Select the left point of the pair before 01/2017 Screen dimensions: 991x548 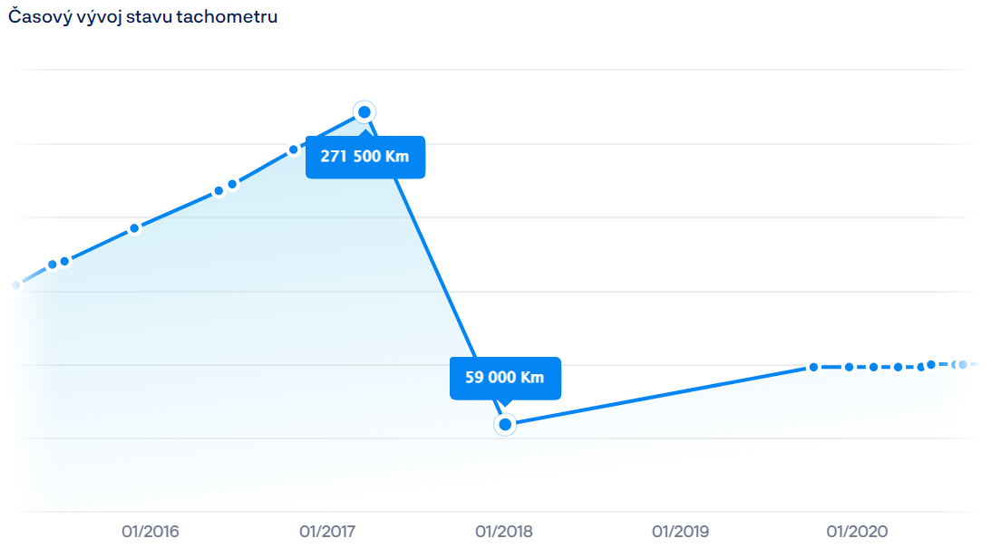pyautogui.click(x=219, y=190)
